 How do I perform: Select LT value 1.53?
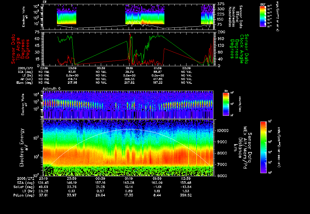coord(186,191)
